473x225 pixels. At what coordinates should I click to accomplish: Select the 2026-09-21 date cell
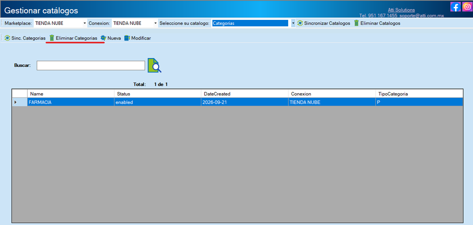click(x=245, y=102)
